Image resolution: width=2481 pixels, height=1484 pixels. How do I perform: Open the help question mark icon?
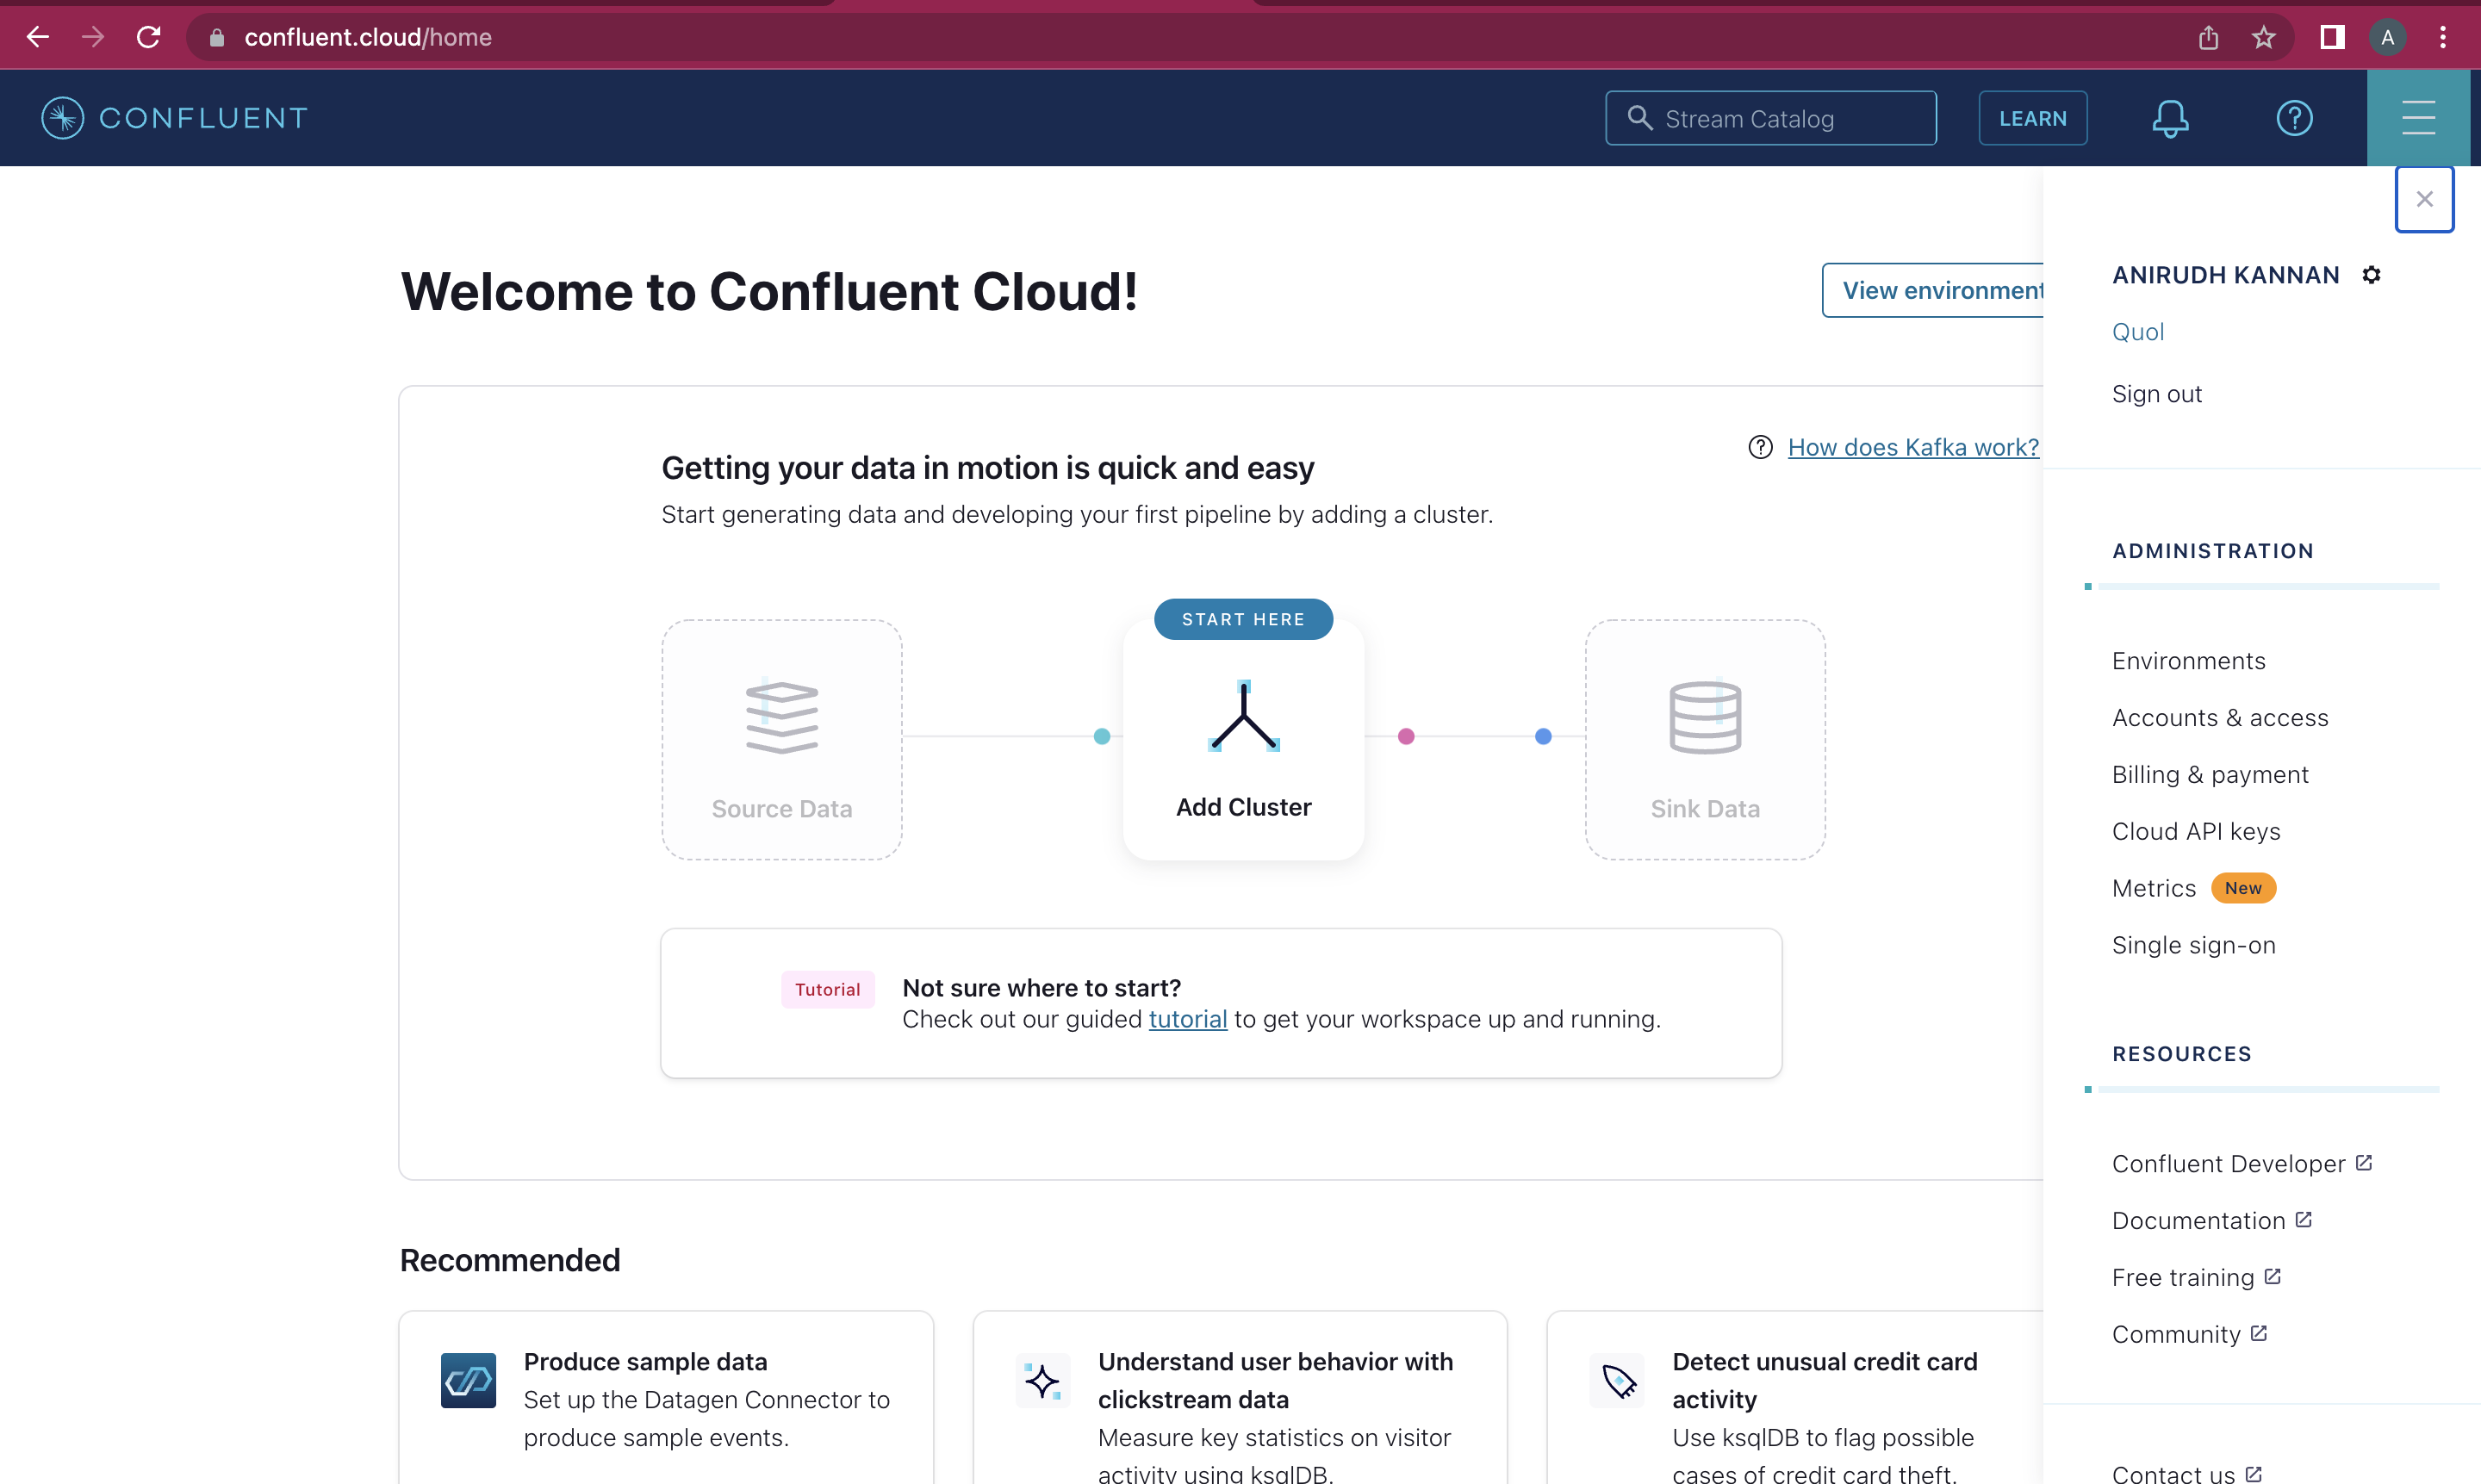[x=2294, y=119]
